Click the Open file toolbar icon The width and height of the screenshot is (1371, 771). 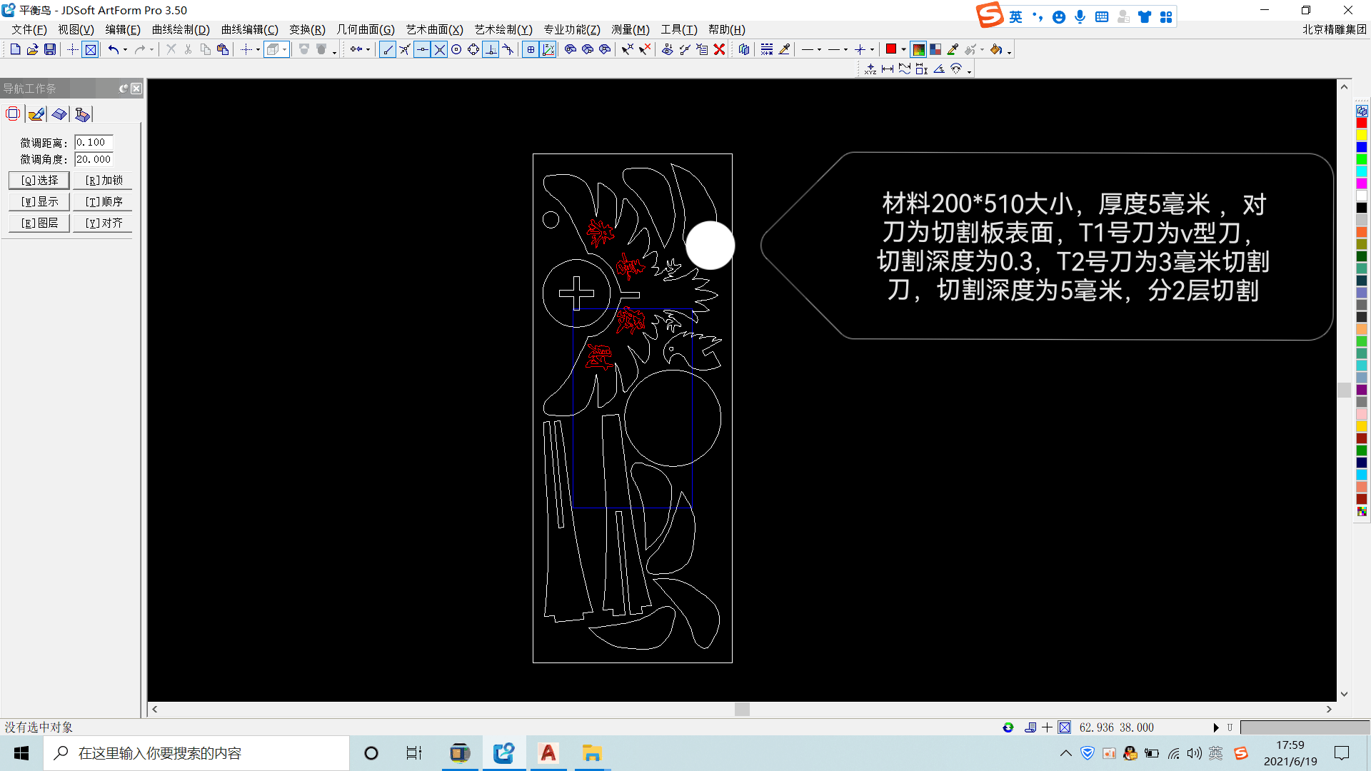click(x=32, y=49)
